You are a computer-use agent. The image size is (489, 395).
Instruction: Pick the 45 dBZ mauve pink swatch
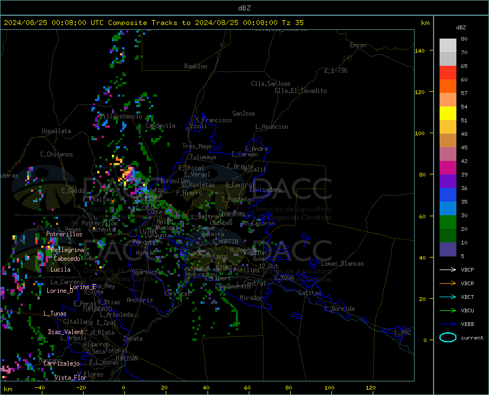tap(448, 154)
